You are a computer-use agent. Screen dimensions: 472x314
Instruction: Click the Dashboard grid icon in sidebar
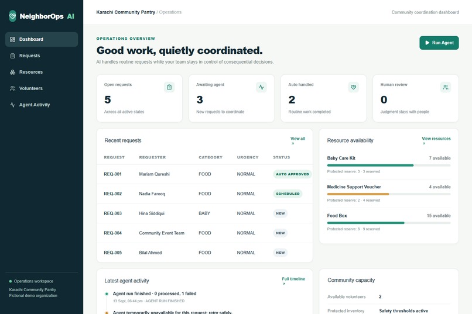tap(13, 39)
